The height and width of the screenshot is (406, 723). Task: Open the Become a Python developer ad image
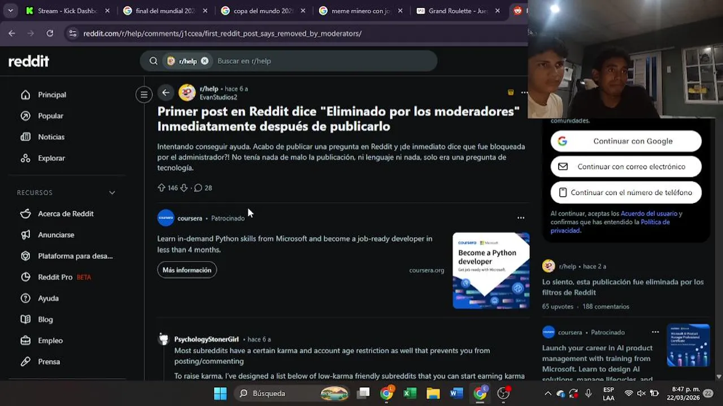(x=491, y=271)
